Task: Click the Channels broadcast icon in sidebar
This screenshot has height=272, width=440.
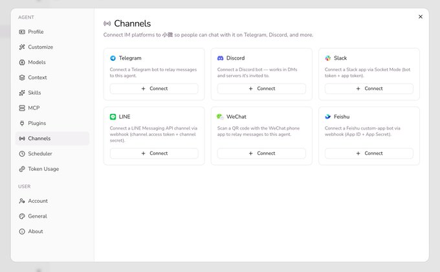Action: tap(22, 138)
